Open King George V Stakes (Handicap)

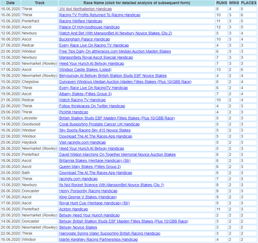pyautogui.click(x=88, y=197)
